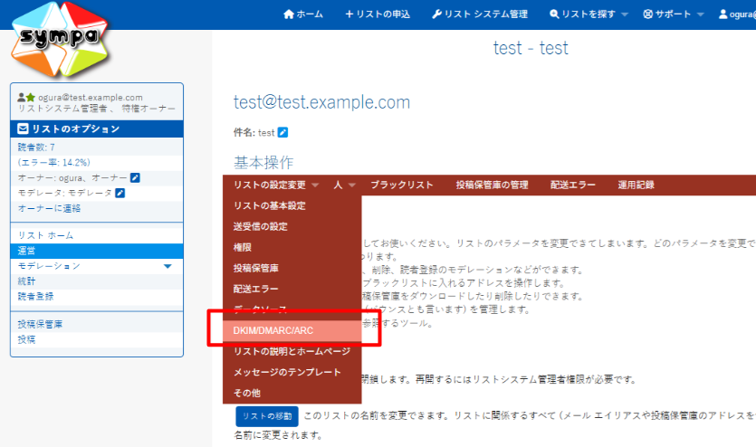Click the wrench icon for リスト システム管理

pos(436,14)
